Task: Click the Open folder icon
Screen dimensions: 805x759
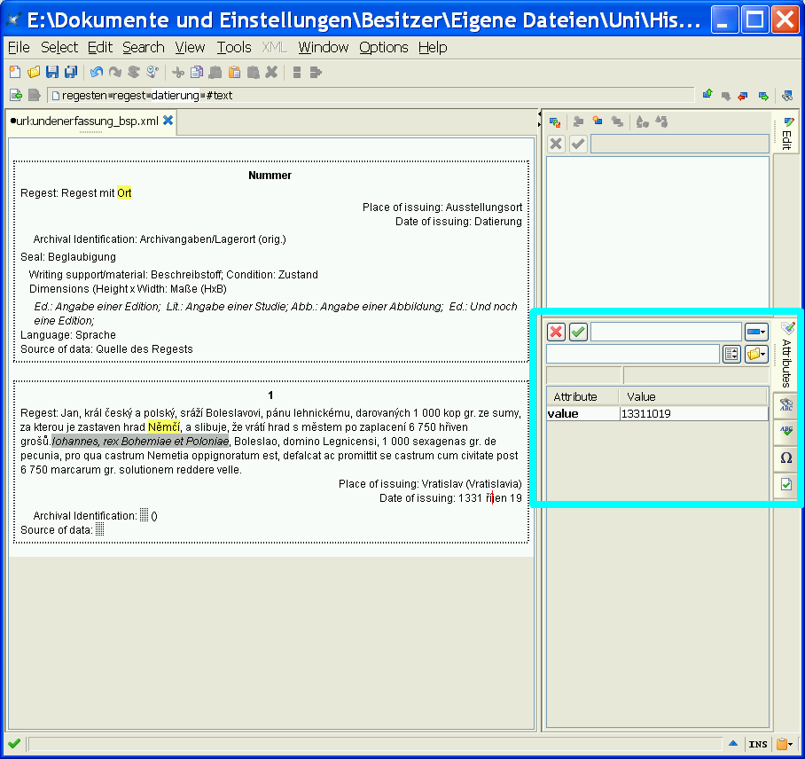Action: point(34,72)
